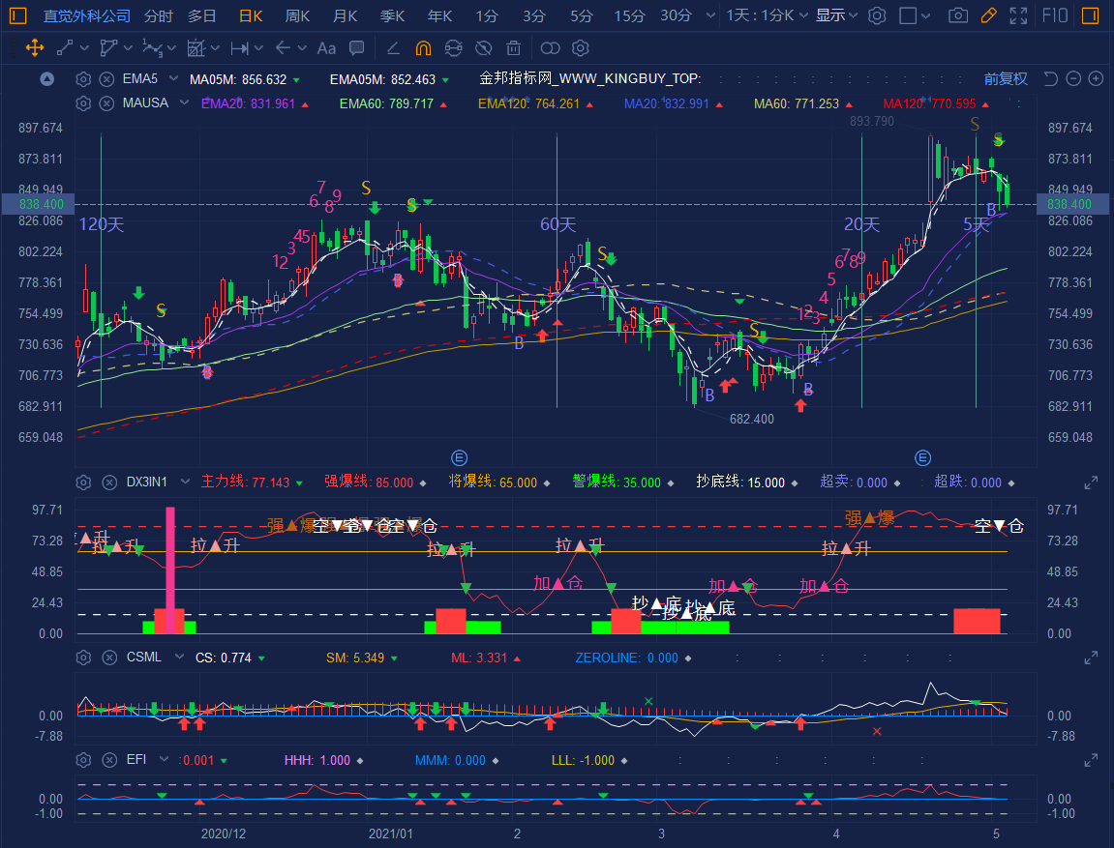The height and width of the screenshot is (848, 1114).
Task: Enter fullscreen chart mode
Action: (x=1019, y=15)
